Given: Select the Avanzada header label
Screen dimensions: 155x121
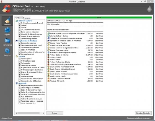Looking at the screenshot, I should tap(22, 83).
